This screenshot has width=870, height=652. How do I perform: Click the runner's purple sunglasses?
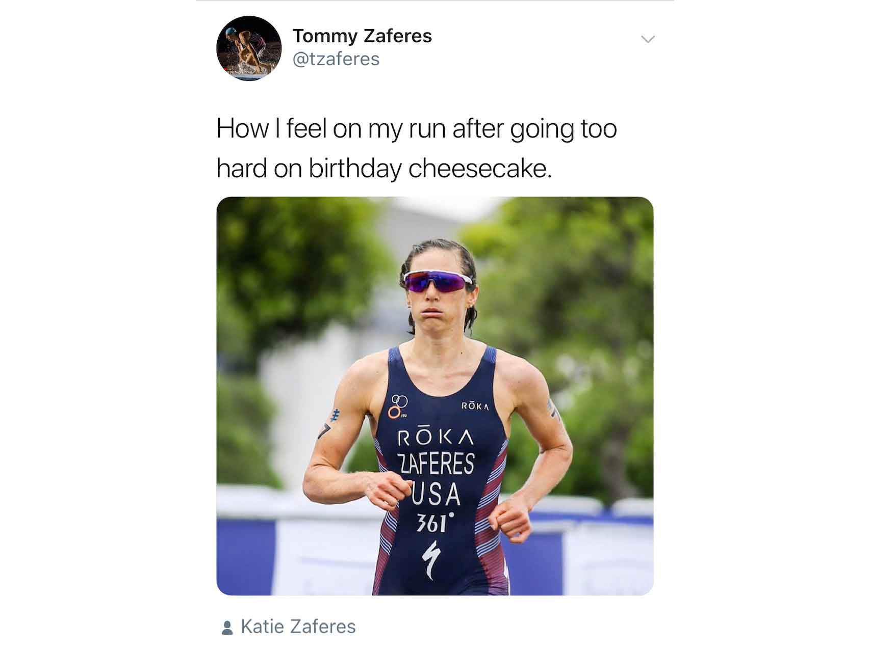coord(438,282)
